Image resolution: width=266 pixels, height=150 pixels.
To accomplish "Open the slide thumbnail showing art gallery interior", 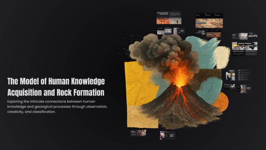I will (x=240, y=36).
